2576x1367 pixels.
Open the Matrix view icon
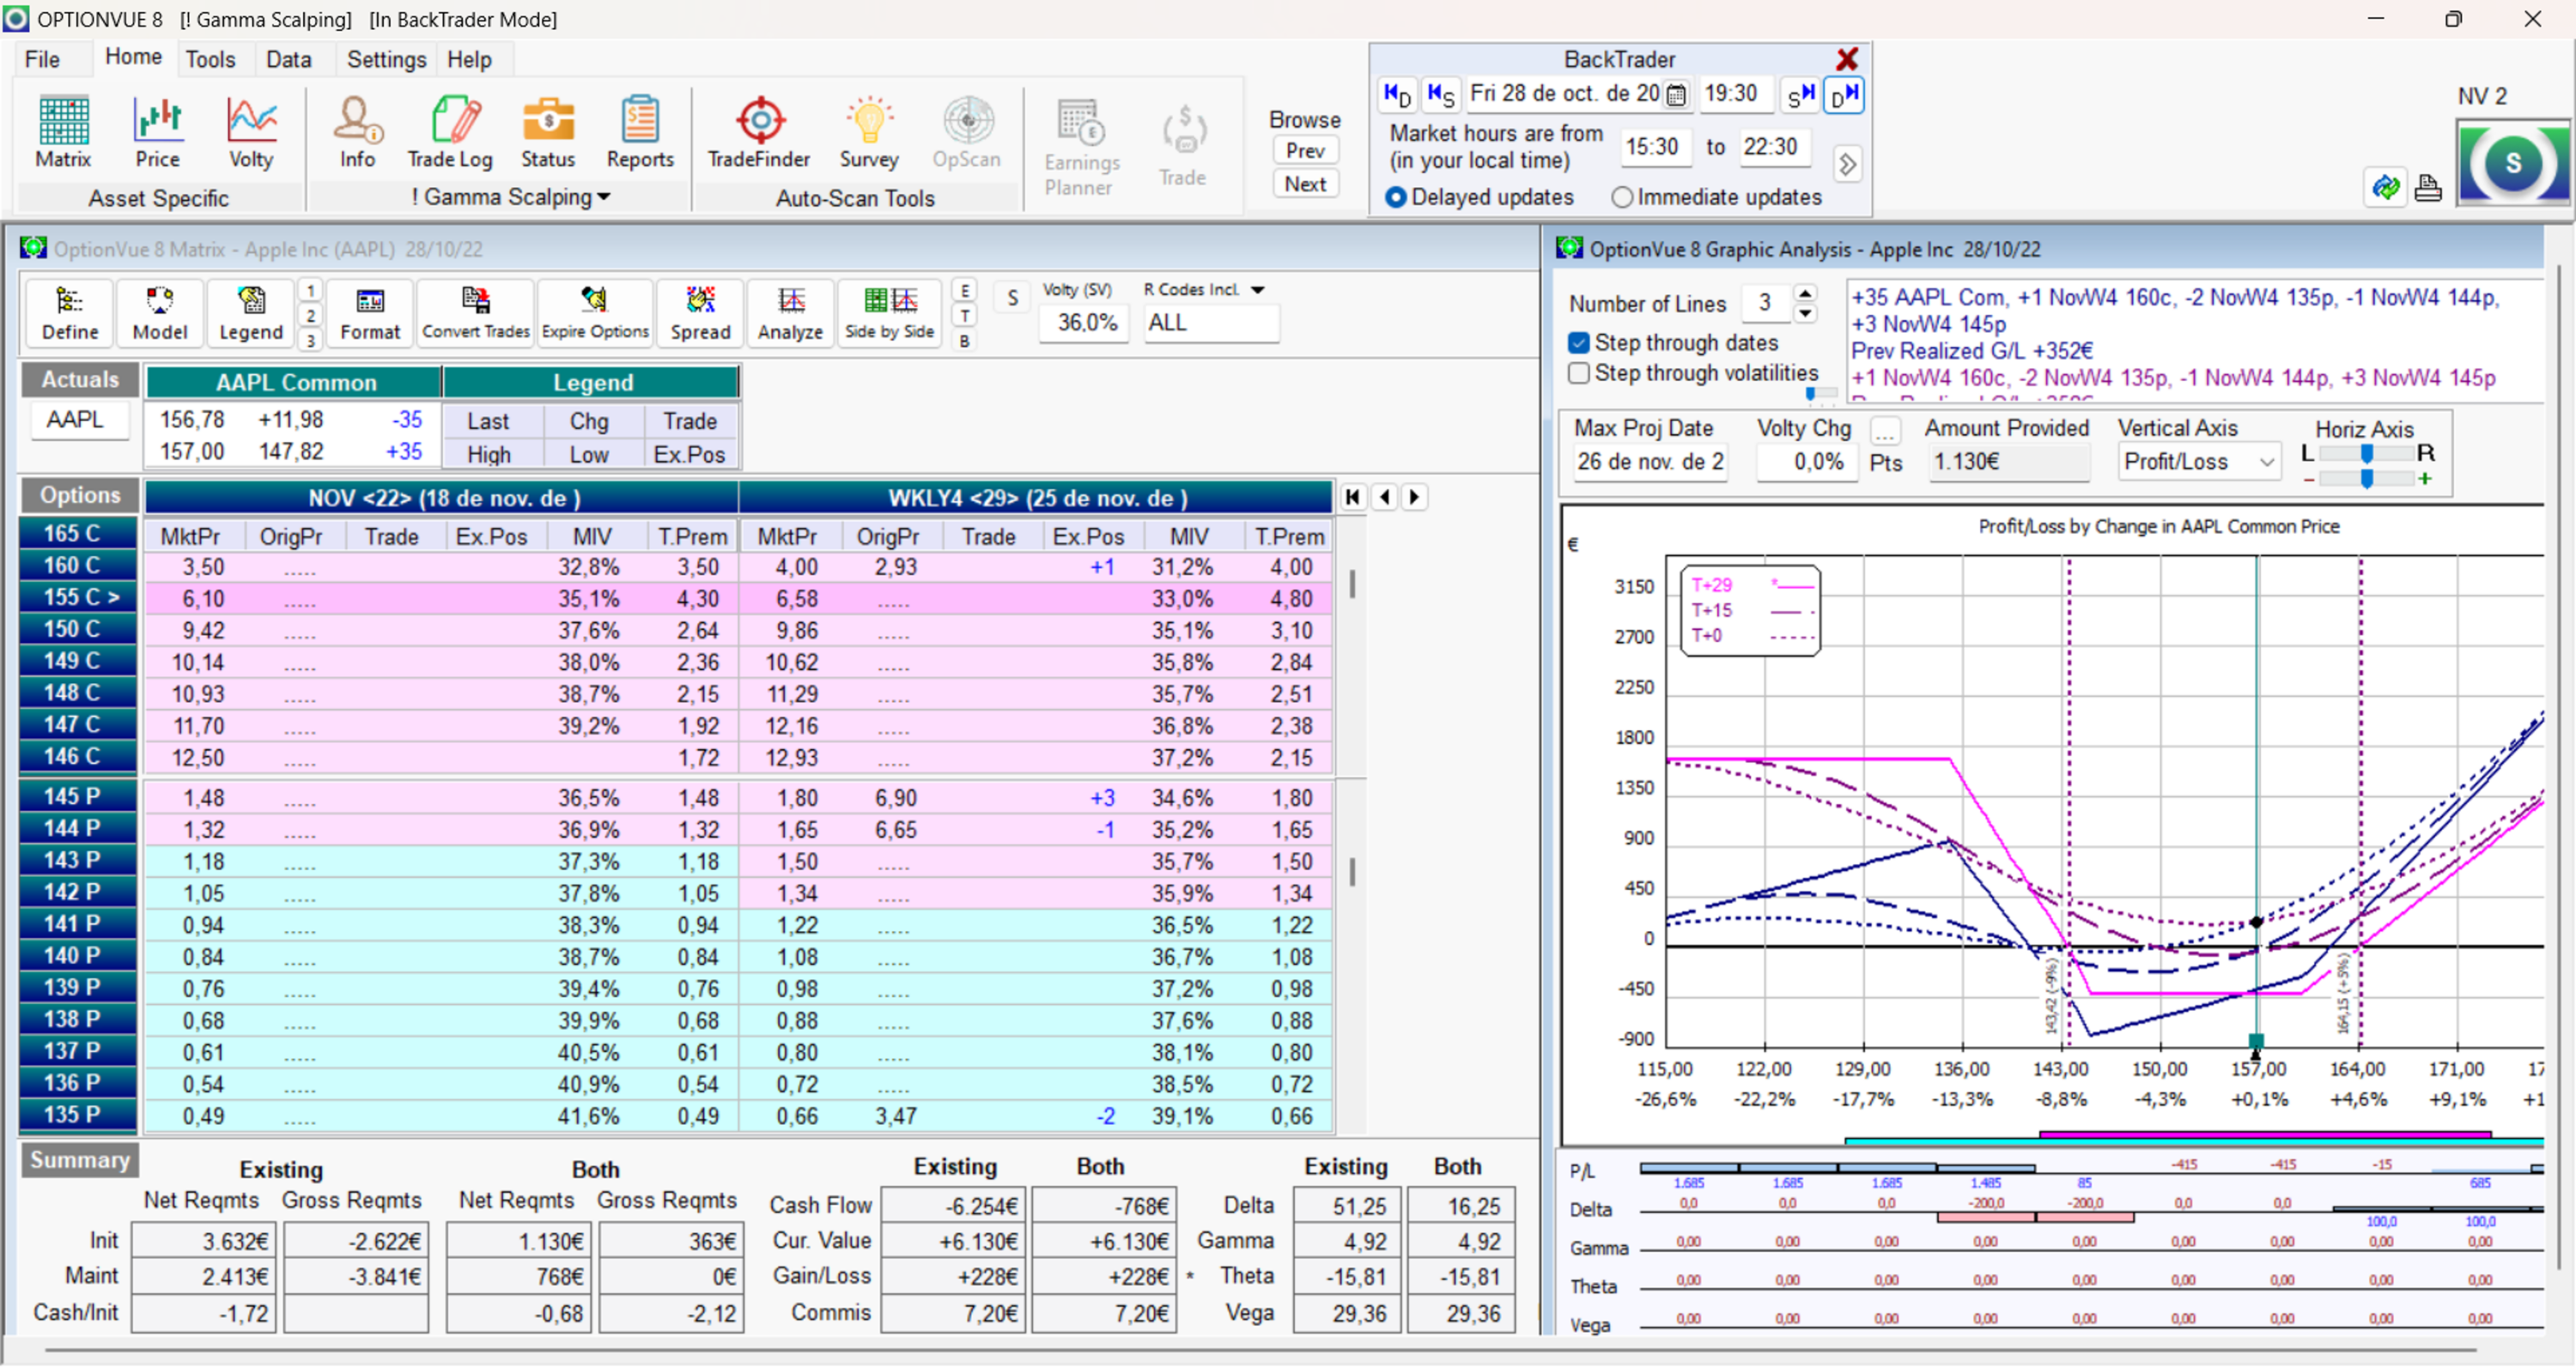pos(63,133)
